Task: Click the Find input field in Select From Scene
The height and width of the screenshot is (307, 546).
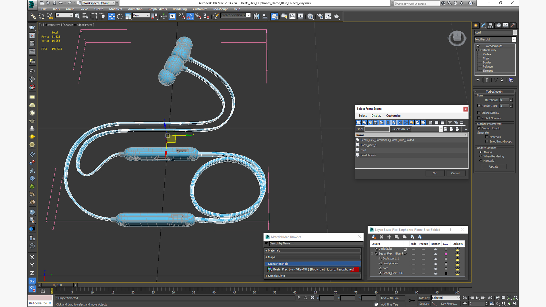Action: click(x=377, y=129)
